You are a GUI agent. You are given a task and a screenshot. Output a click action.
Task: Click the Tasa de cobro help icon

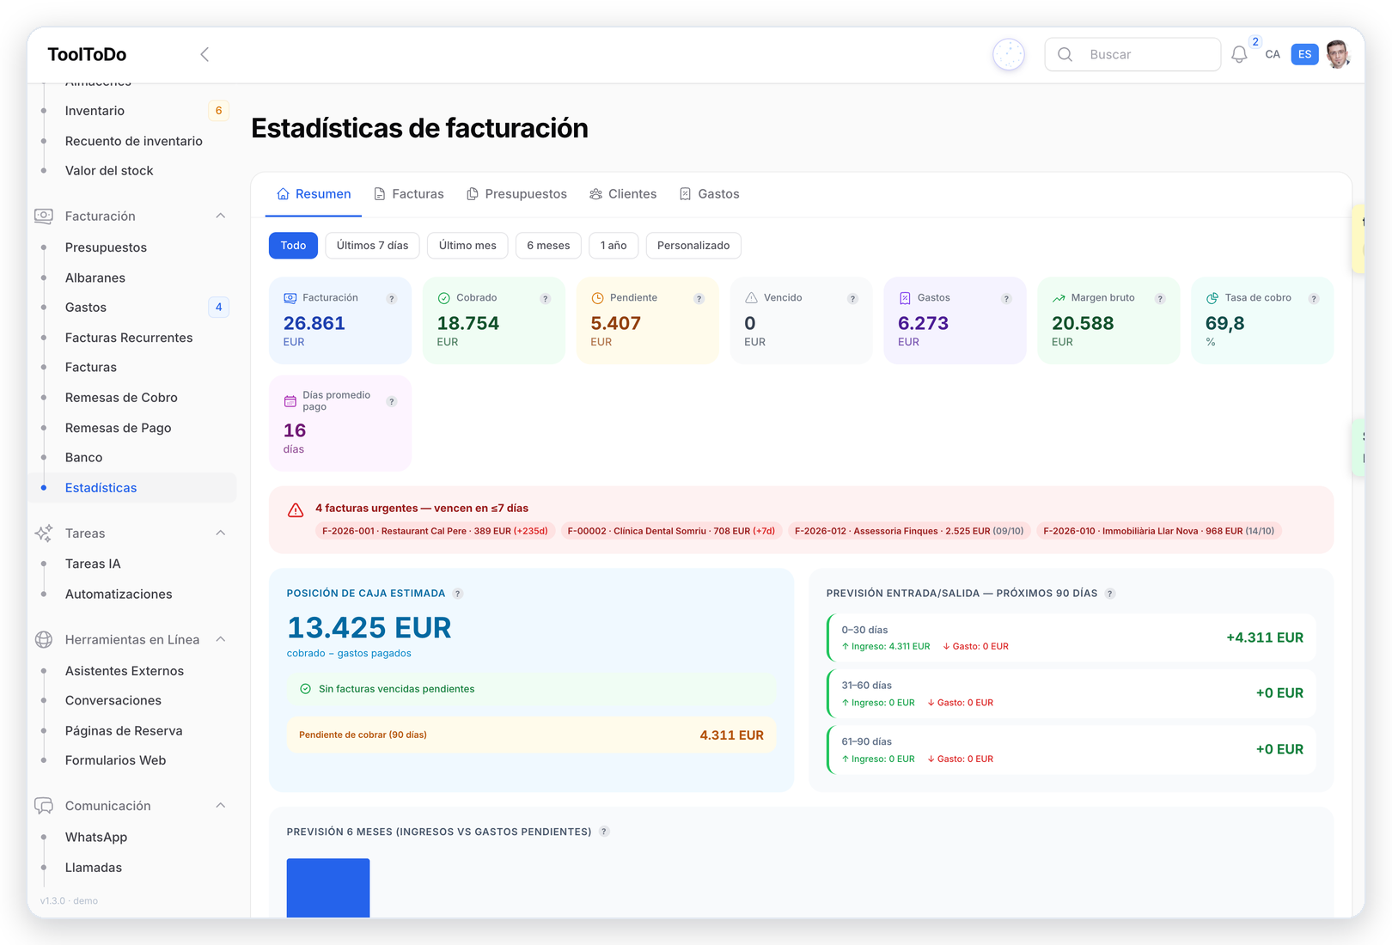coord(1315,299)
